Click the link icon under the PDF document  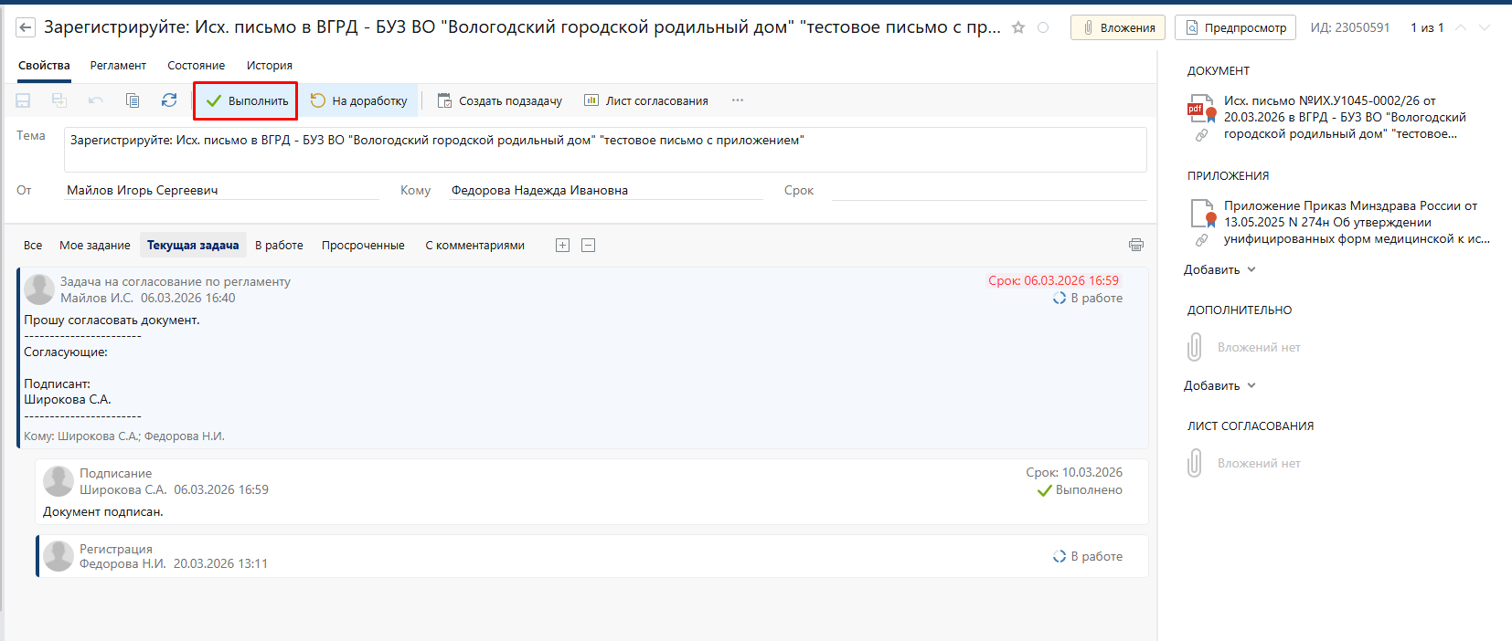tap(1201, 135)
